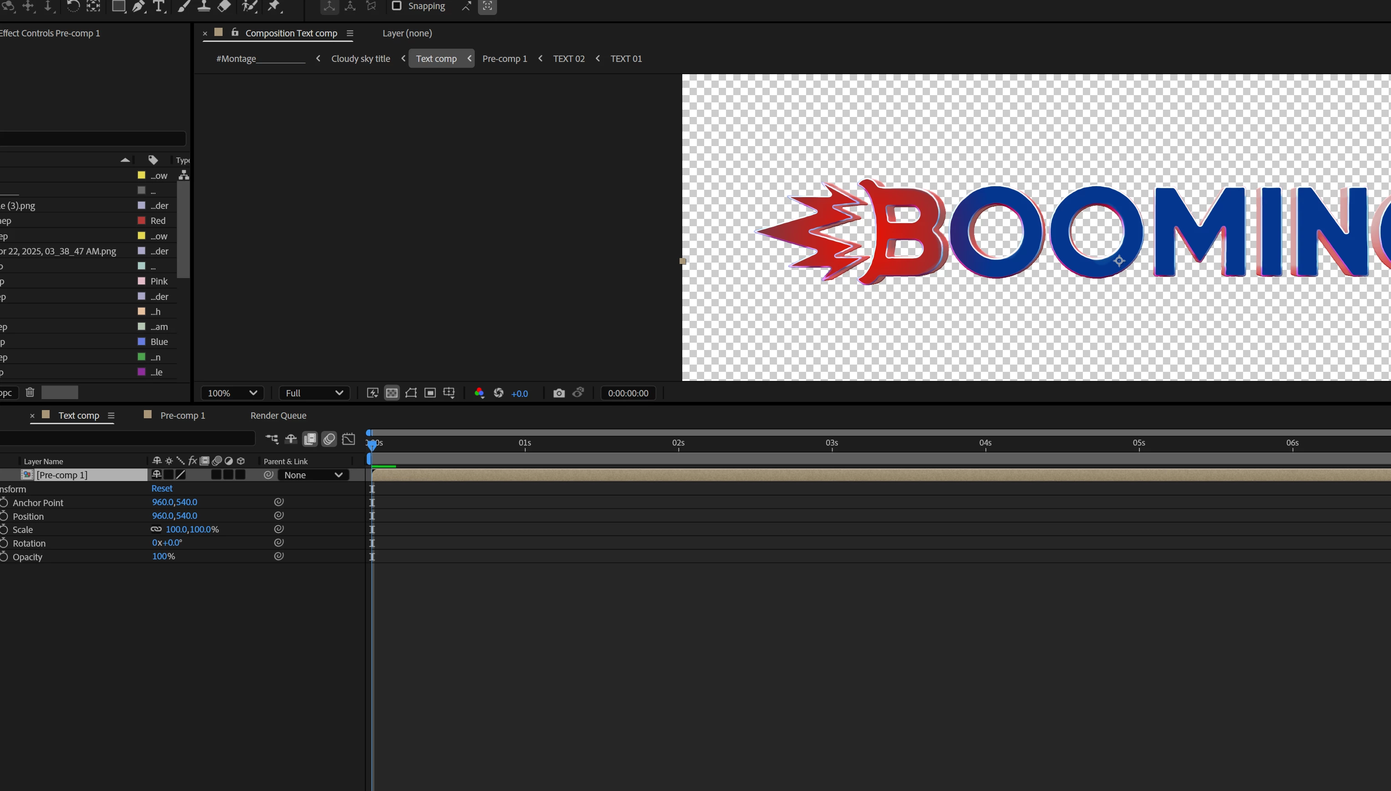Image resolution: width=1391 pixels, height=791 pixels.
Task: Select the Type tool
Action: (x=158, y=6)
